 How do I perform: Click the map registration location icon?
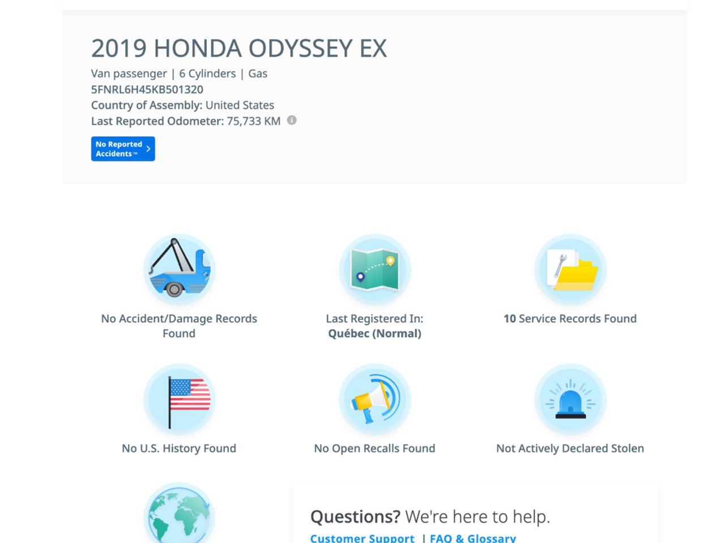click(x=374, y=270)
